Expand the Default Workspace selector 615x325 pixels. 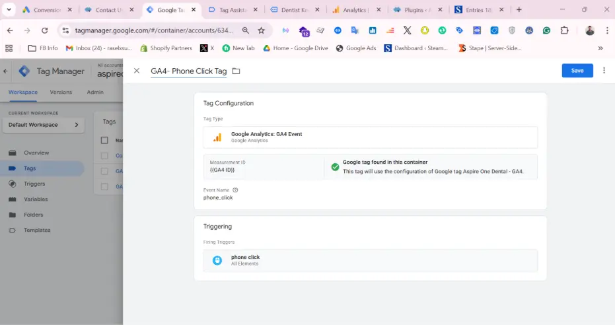pos(43,125)
